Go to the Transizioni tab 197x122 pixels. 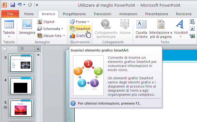click(102, 14)
